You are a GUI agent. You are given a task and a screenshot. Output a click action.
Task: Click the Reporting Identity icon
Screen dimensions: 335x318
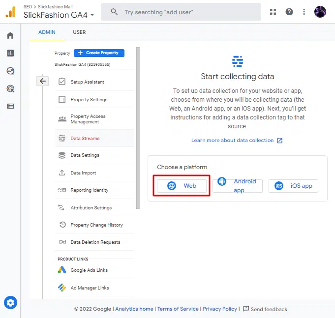[x=62, y=190]
